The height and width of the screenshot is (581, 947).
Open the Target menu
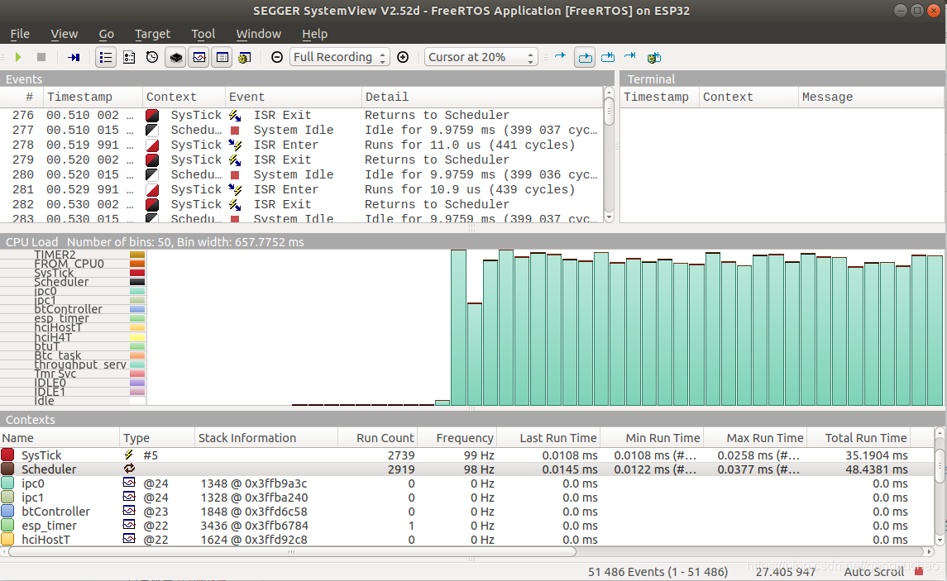tap(152, 34)
